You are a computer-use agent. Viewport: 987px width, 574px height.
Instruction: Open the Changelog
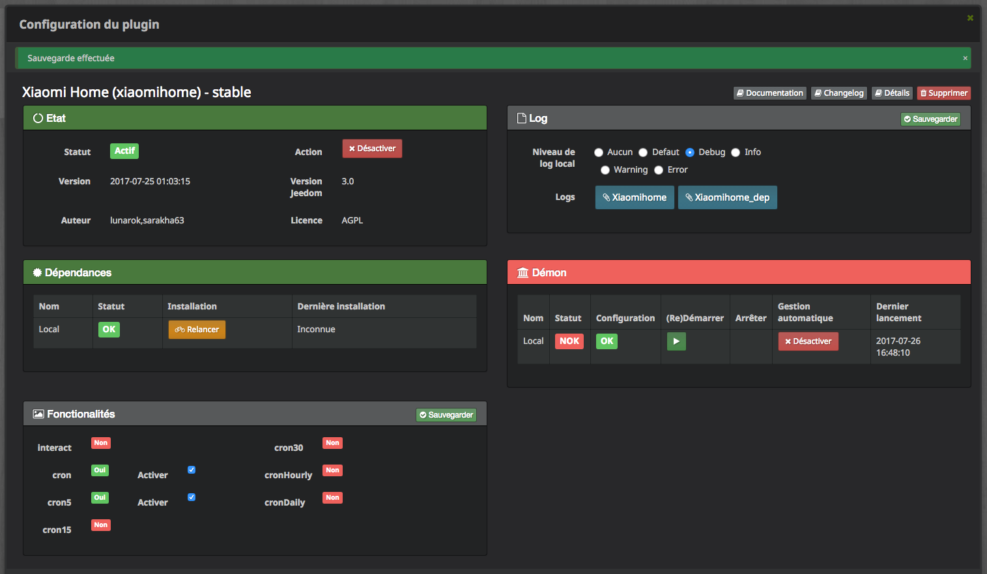[839, 93]
